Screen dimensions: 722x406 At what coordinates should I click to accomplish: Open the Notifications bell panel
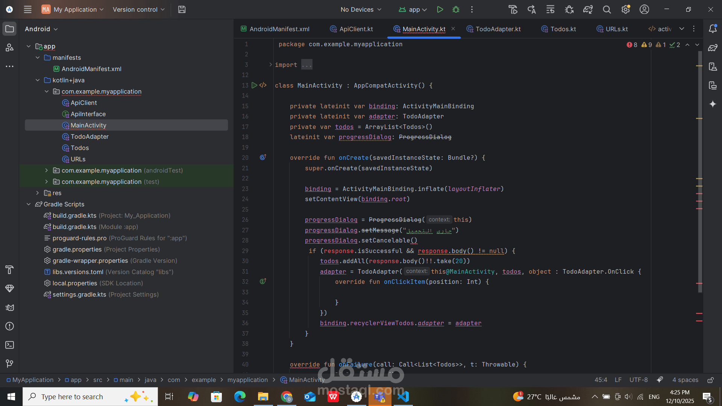point(713,29)
